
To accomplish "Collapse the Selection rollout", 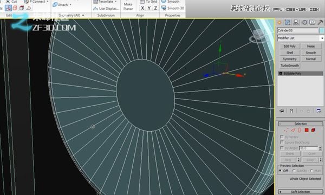I will click(x=301, y=123).
